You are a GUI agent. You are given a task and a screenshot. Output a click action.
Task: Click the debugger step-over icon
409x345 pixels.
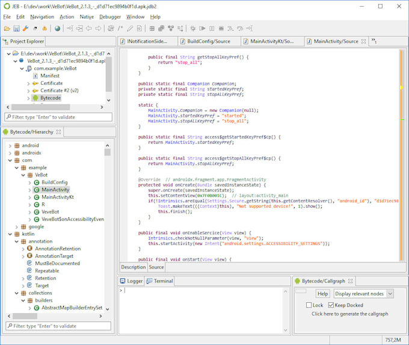click(240, 28)
